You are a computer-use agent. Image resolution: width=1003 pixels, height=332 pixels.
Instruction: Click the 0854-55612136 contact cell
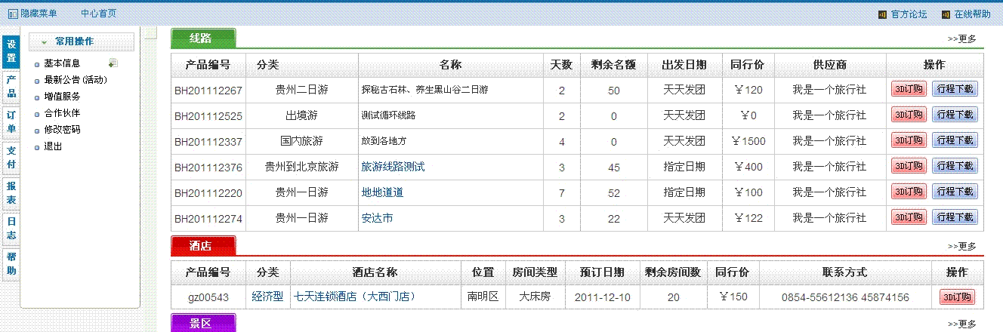(x=845, y=298)
